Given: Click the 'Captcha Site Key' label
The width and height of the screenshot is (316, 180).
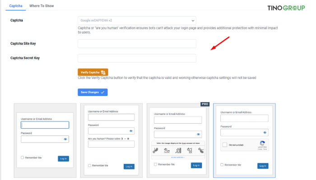Looking at the screenshot, I should [x=23, y=44].
